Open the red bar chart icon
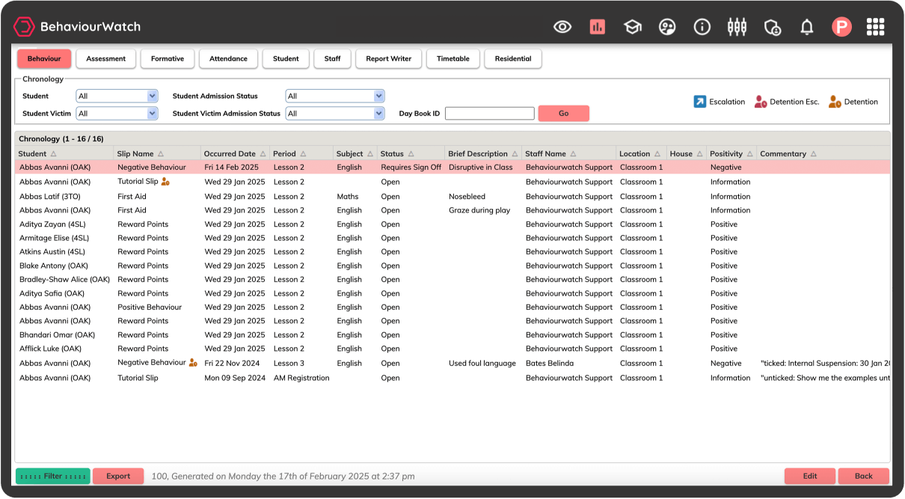 click(x=597, y=27)
